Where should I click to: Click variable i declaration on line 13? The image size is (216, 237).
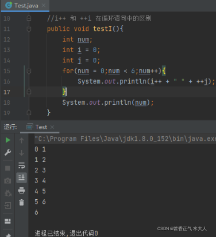click(79, 50)
